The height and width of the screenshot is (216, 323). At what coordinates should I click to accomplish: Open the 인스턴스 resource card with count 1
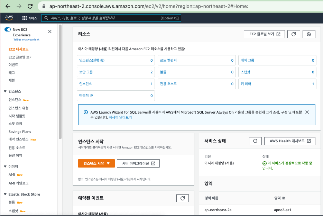pos(116,84)
